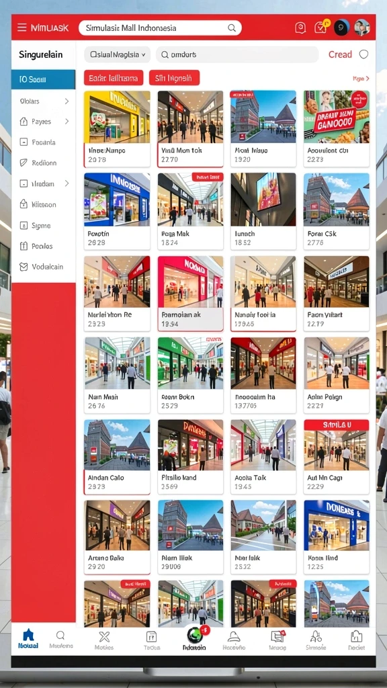Open the Nan Mıah 2676 card

click(117, 375)
